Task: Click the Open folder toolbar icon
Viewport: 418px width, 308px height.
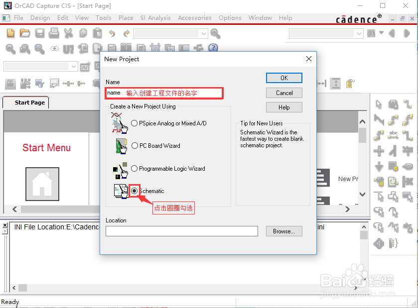Action: pyautogui.click(x=25, y=33)
